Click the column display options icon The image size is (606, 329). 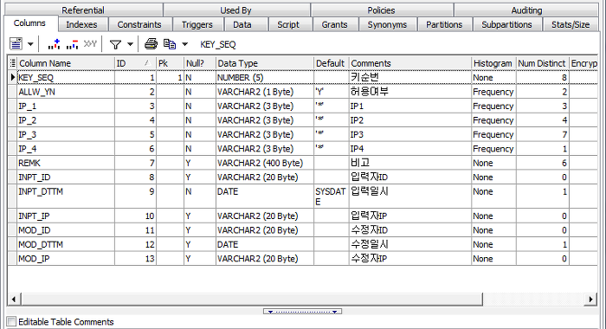click(x=16, y=44)
